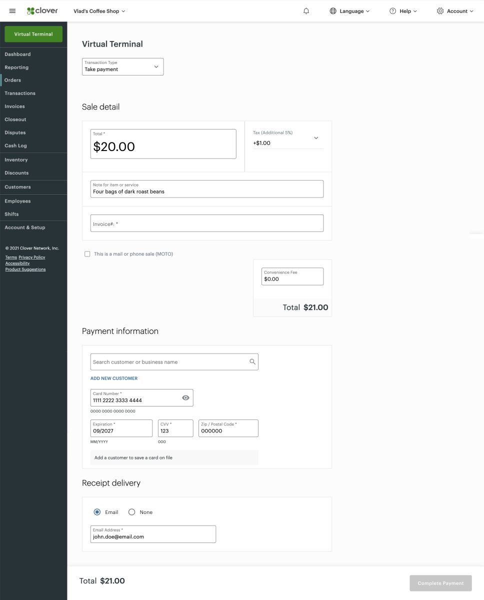484x600 pixels.
Task: Select Email receipt delivery option
Action: pyautogui.click(x=97, y=512)
